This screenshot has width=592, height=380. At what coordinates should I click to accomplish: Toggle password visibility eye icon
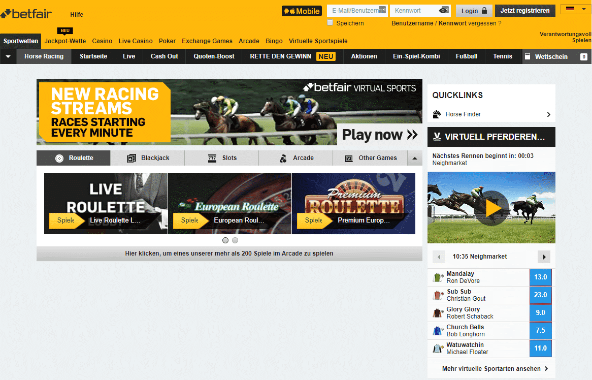pyautogui.click(x=444, y=10)
